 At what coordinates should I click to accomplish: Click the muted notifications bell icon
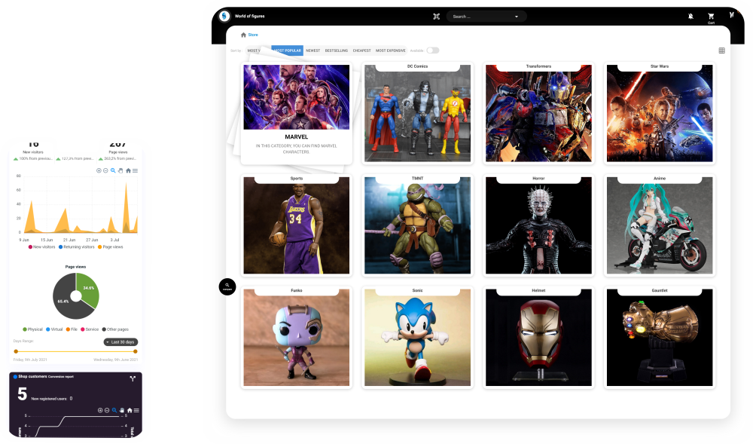(691, 17)
